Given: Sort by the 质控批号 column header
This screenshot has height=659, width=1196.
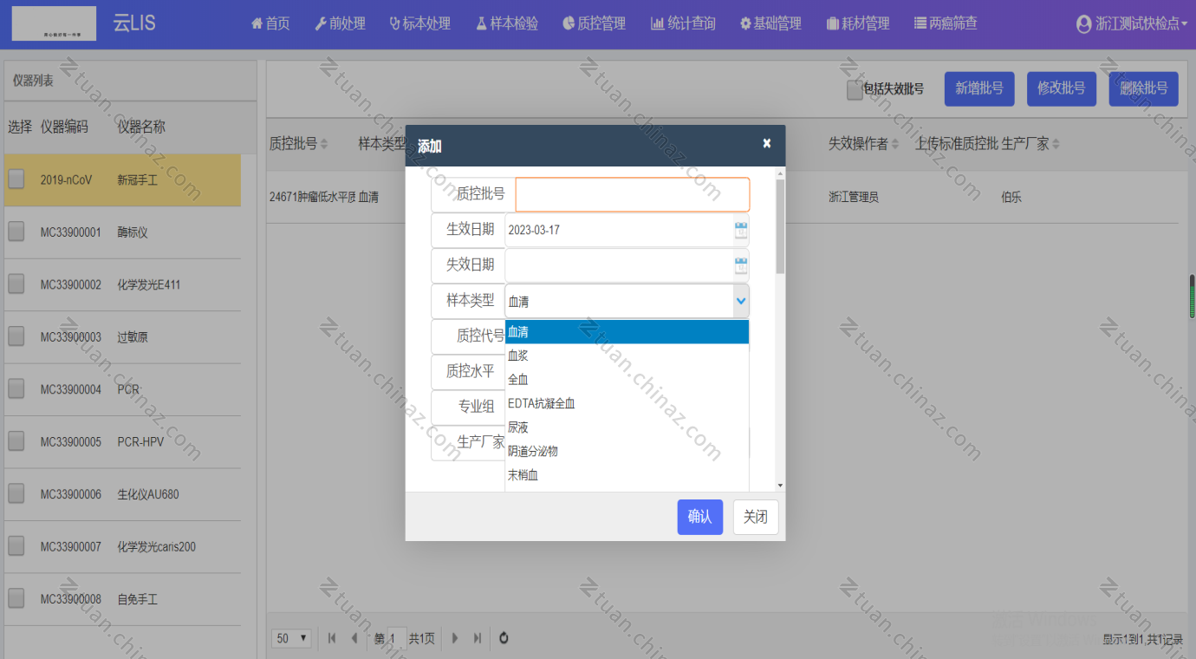Looking at the screenshot, I should (x=298, y=144).
